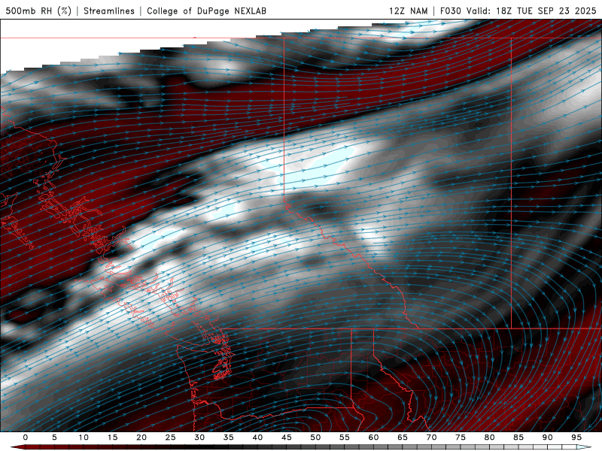Select the 45 value on the color scale
602x451 pixels.
click(x=287, y=437)
